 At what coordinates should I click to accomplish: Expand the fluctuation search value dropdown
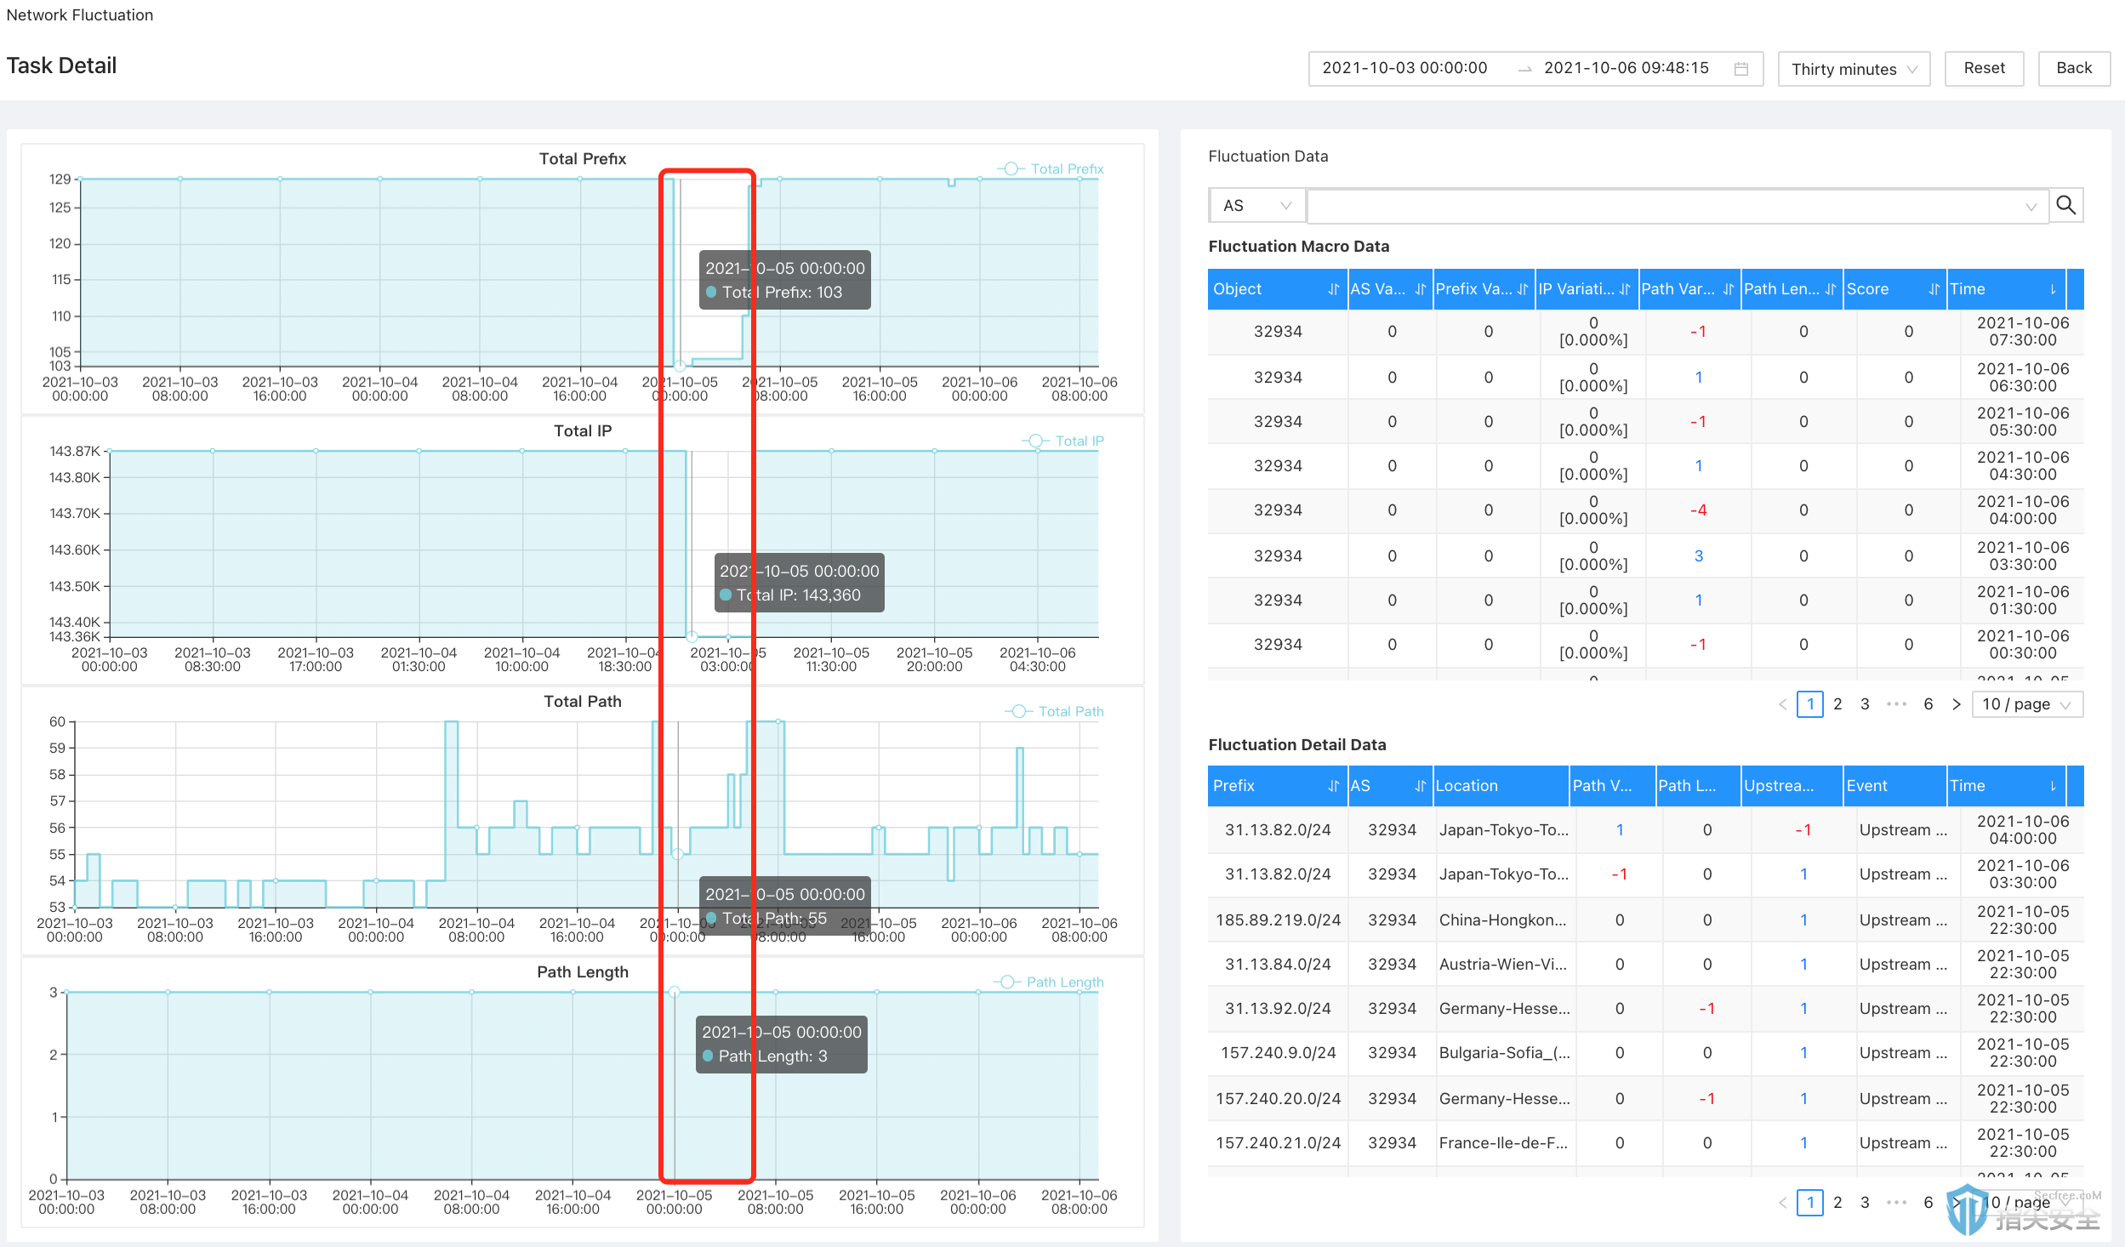pyautogui.click(x=2031, y=206)
